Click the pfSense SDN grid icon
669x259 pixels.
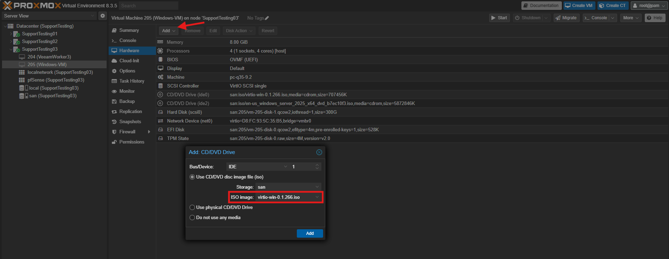(x=22, y=80)
